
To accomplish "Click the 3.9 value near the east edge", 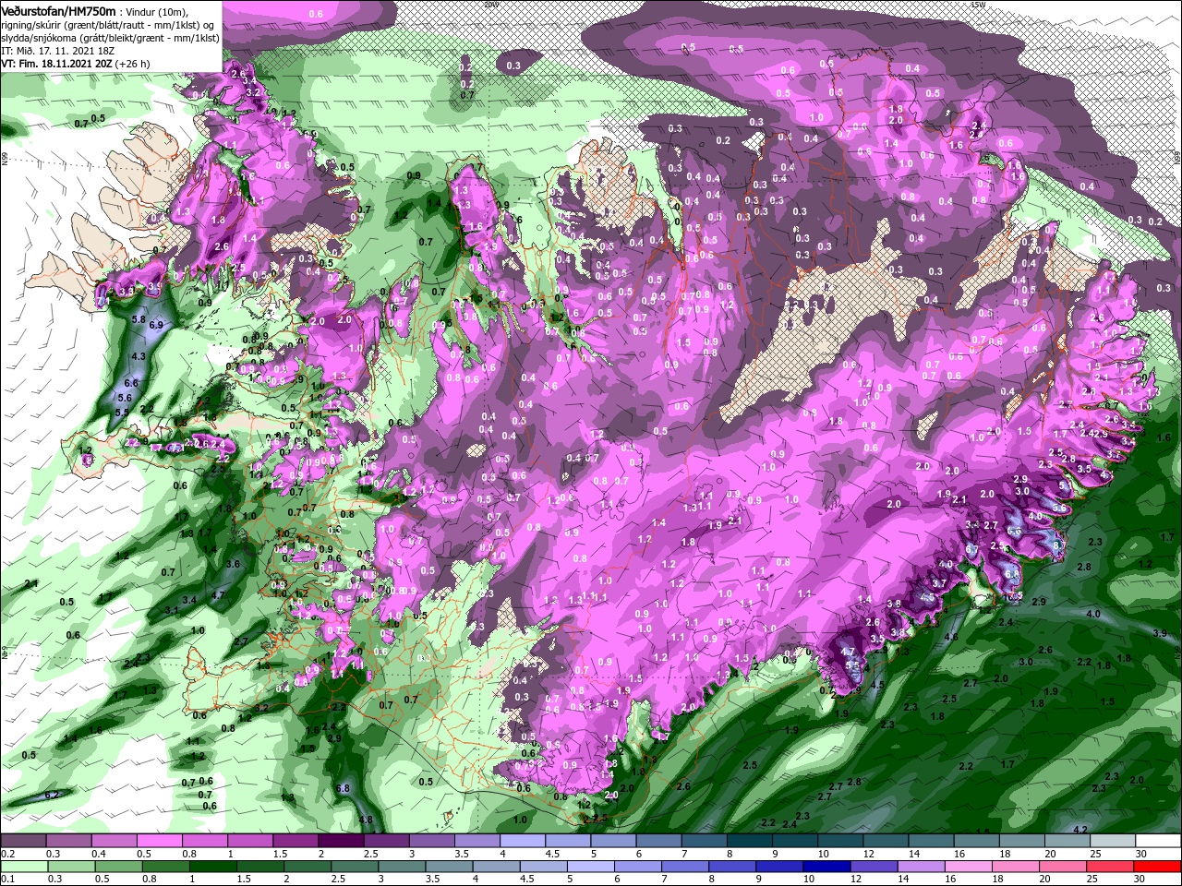I will pyautogui.click(x=1161, y=632).
